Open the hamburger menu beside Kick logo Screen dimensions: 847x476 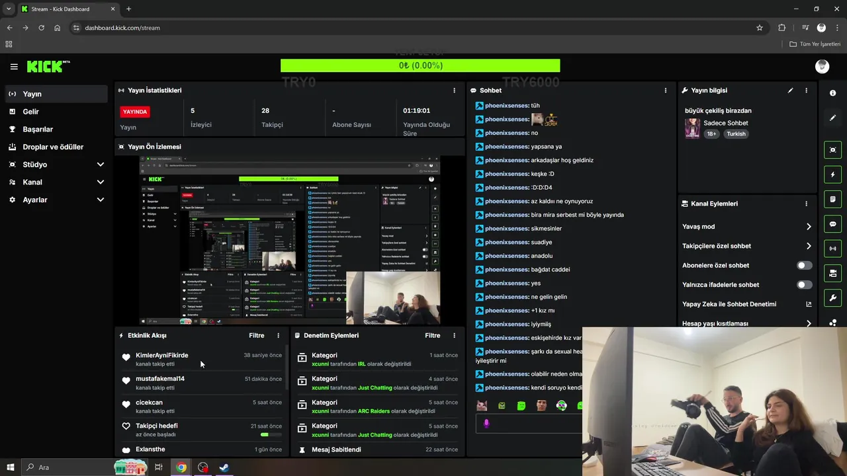pos(14,66)
